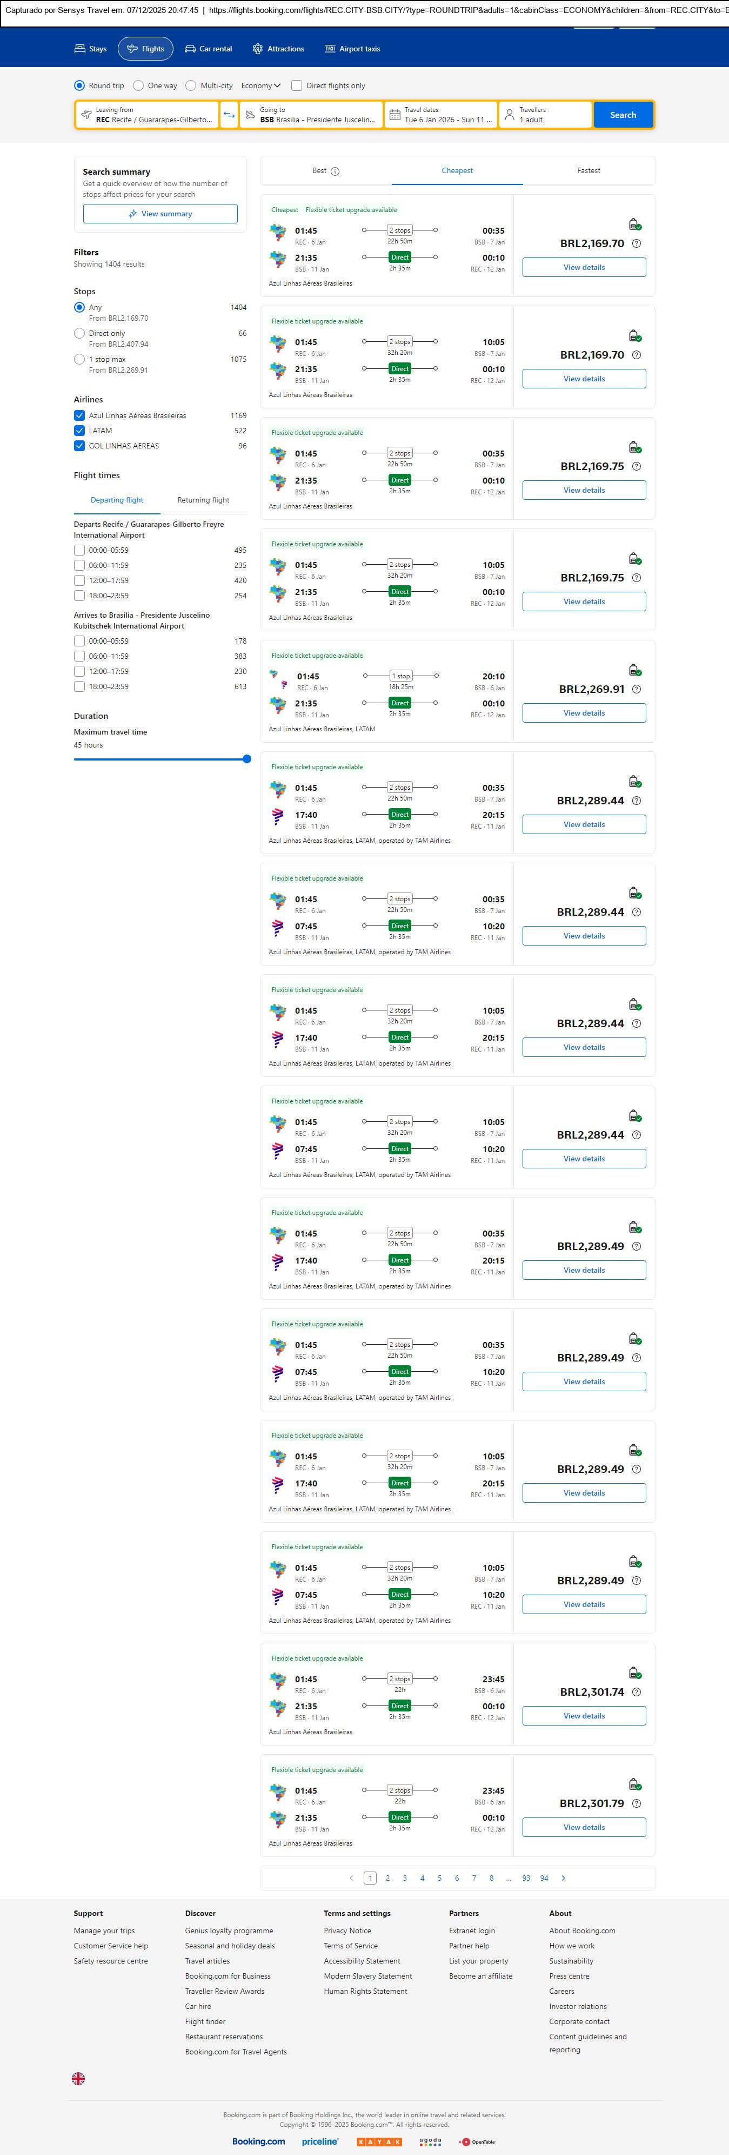Click the help icon next to BRL2,269.91 price
This screenshot has height=2155, width=729.
click(x=636, y=689)
